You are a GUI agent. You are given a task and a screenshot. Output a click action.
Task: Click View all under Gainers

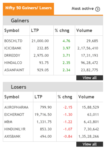90,78
